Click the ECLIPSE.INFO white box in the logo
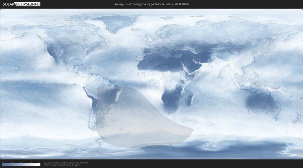This screenshot has width=303, height=168. coord(28,4)
